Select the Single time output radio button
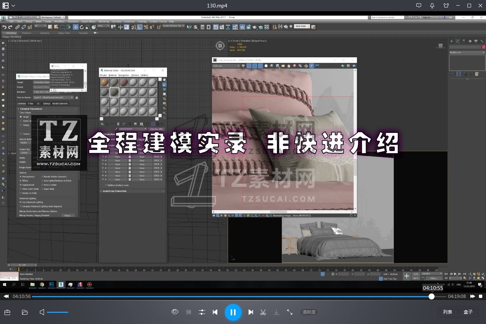486x324 pixels. [21, 117]
